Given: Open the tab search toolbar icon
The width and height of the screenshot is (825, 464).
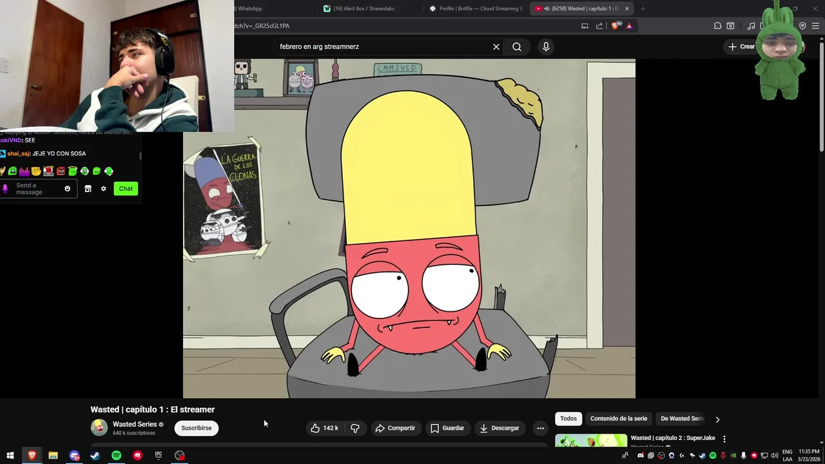Looking at the screenshot, I should (x=730, y=26).
